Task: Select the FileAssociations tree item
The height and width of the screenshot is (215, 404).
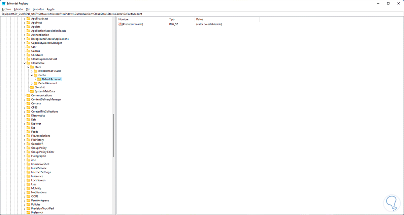Action: tap(40, 135)
